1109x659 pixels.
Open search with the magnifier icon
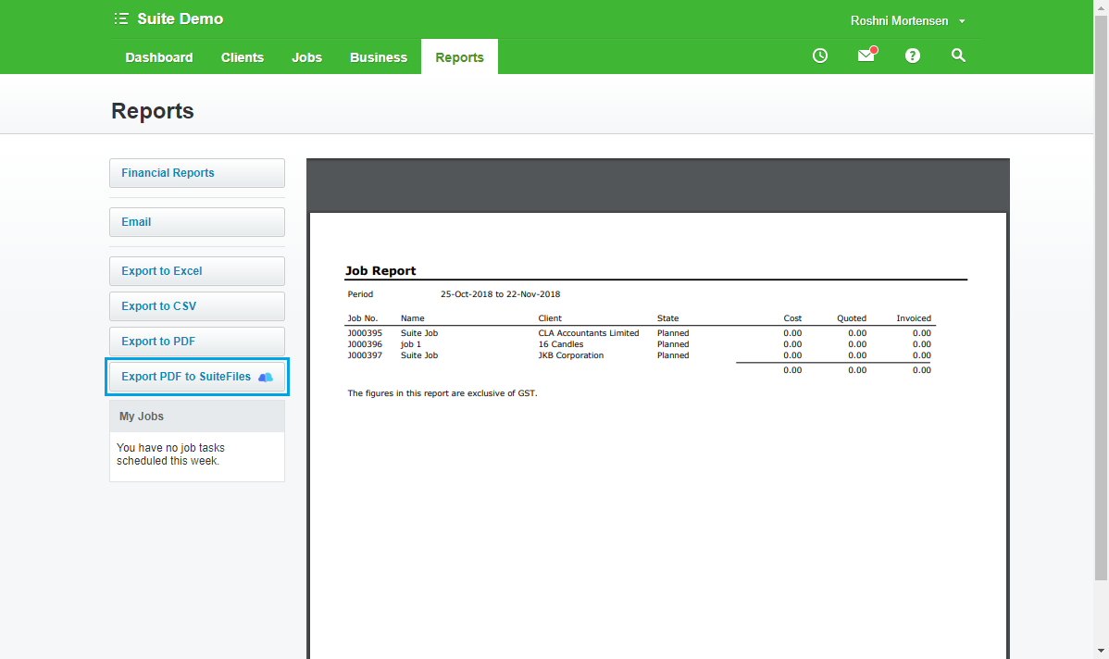coord(958,56)
